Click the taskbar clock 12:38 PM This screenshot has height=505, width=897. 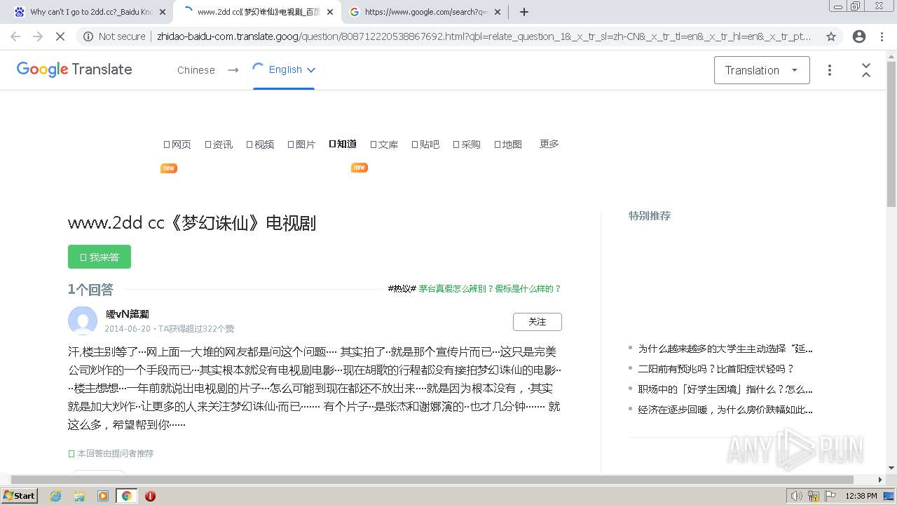tap(861, 496)
